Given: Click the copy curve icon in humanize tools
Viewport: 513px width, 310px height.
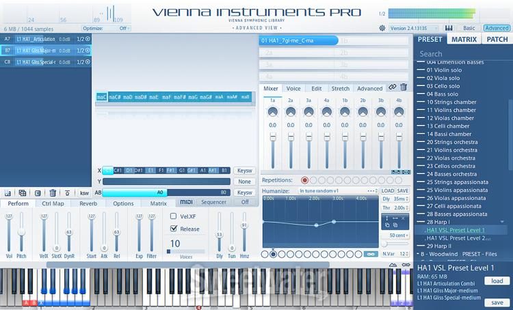Looking at the screenshot, I should tap(387, 225).
